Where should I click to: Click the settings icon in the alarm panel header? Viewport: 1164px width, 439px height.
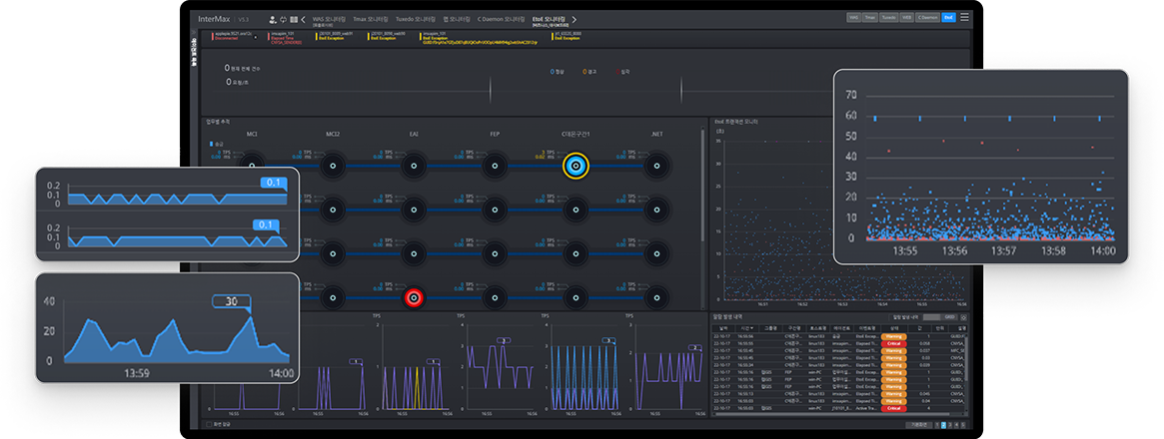pos(962,316)
